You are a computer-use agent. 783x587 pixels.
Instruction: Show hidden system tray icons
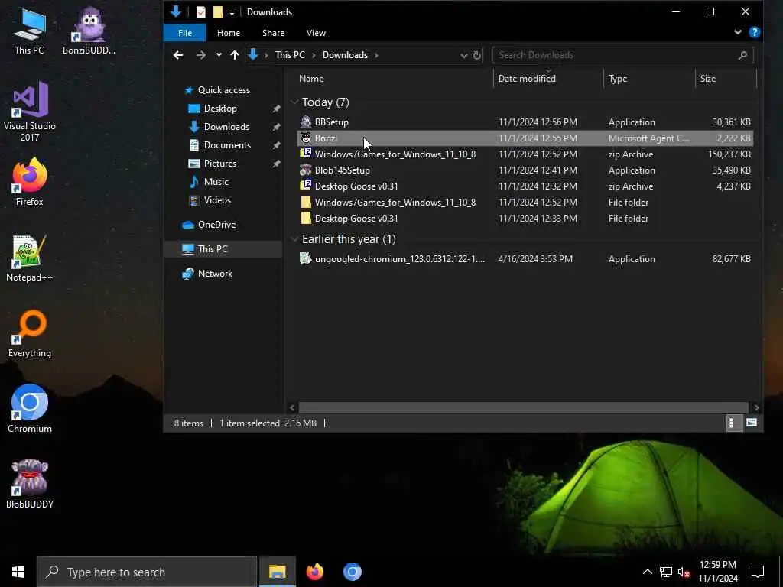(x=647, y=572)
